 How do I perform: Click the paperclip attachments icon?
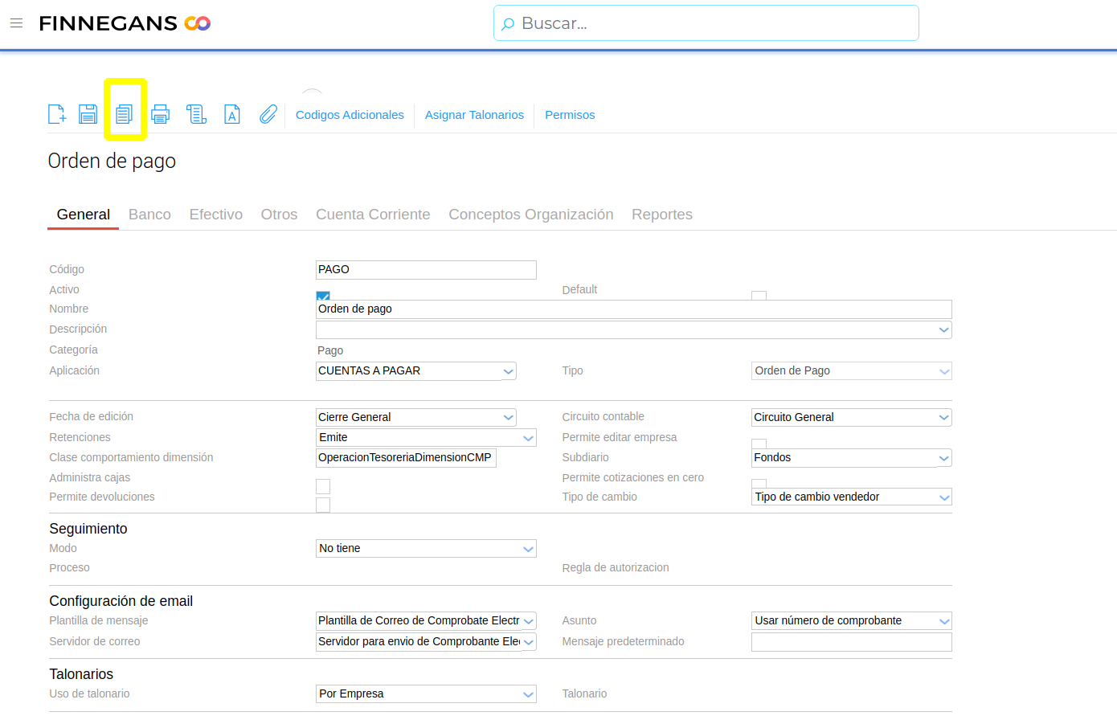(x=268, y=114)
